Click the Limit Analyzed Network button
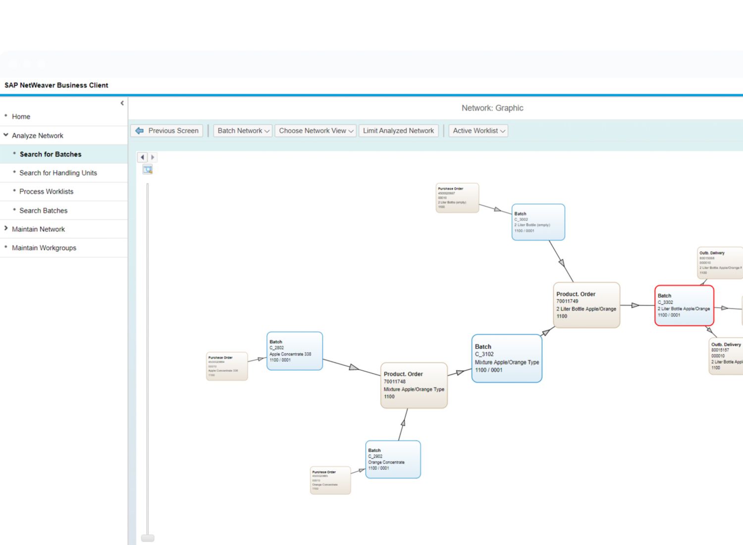The image size is (743, 545). (x=398, y=131)
